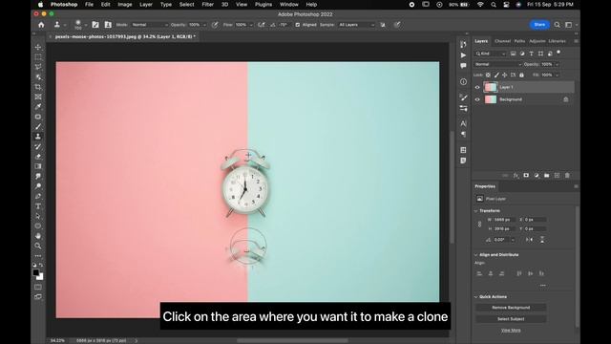Add a layer style with fx

[x=516, y=176]
